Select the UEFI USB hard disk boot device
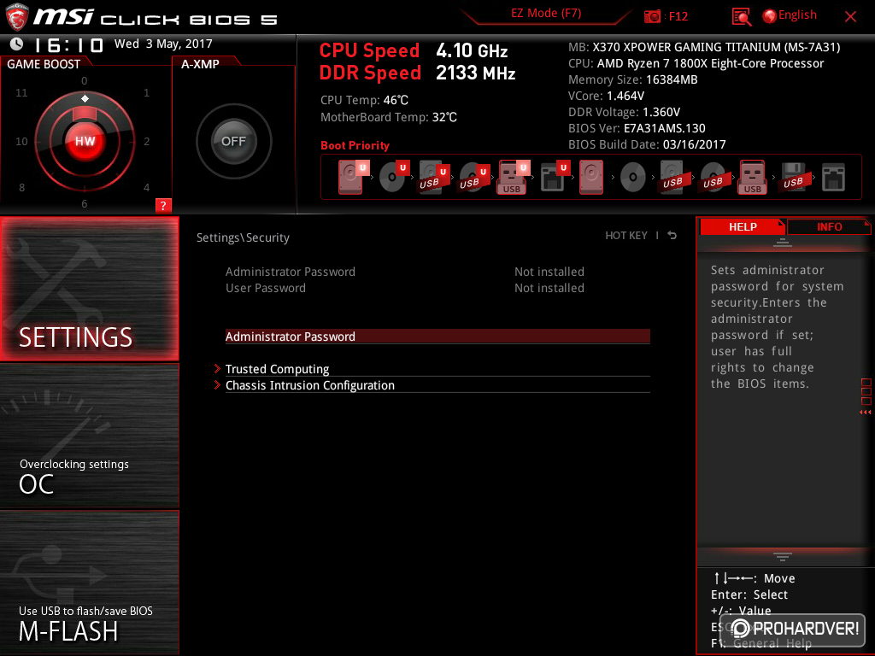This screenshot has height=656, width=875. click(x=433, y=178)
